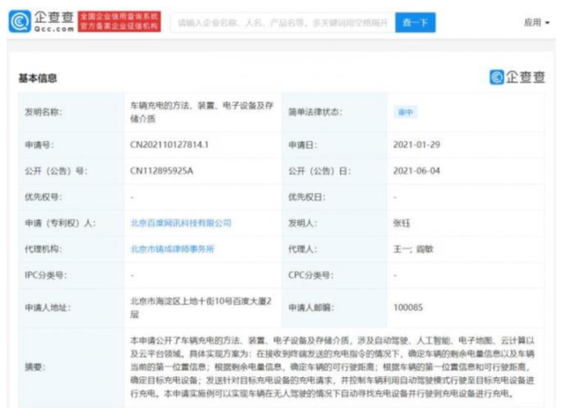Click the 申请人邮编 label cell

pyautogui.click(x=335, y=308)
